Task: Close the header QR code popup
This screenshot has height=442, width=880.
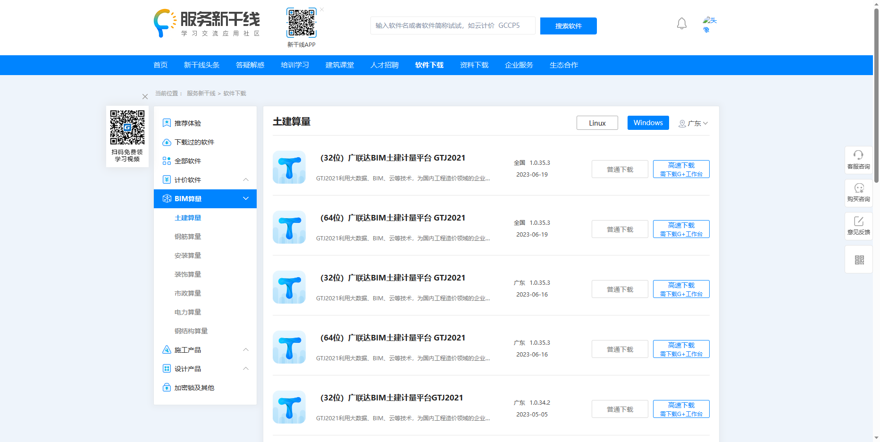Action: pyautogui.click(x=322, y=9)
